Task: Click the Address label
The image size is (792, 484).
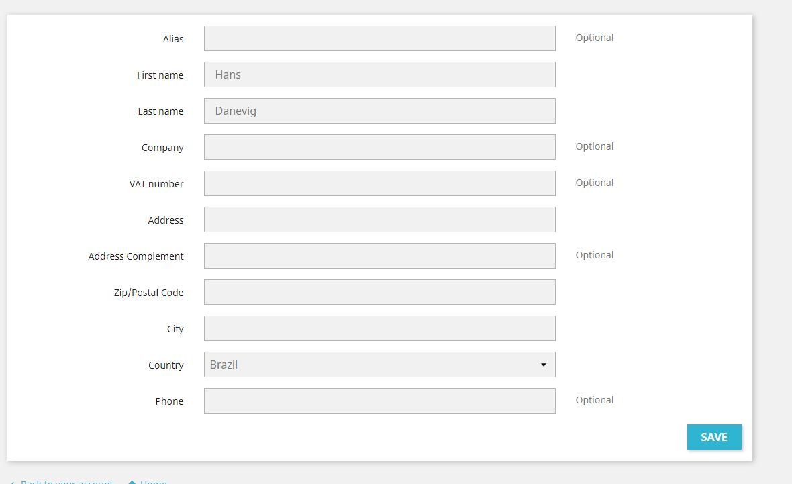Action: (x=166, y=220)
